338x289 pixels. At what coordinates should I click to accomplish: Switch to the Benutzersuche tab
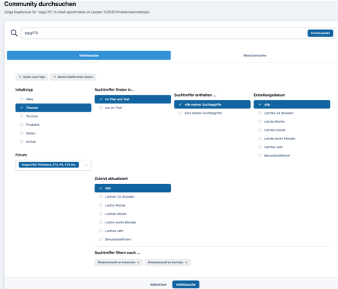[255, 55]
